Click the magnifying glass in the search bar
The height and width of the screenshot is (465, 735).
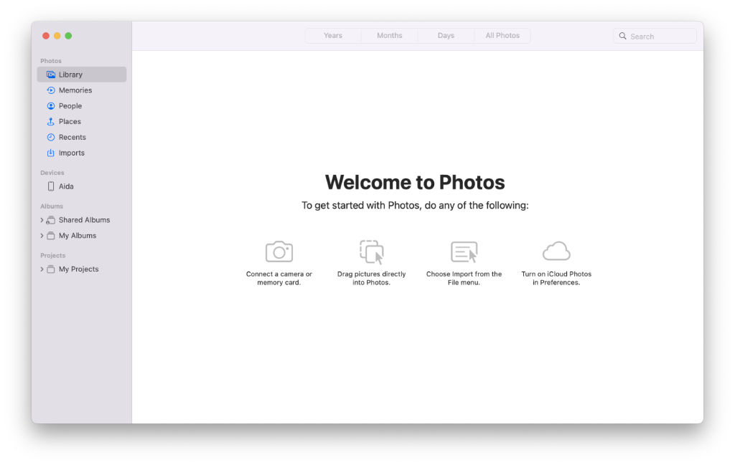622,35
